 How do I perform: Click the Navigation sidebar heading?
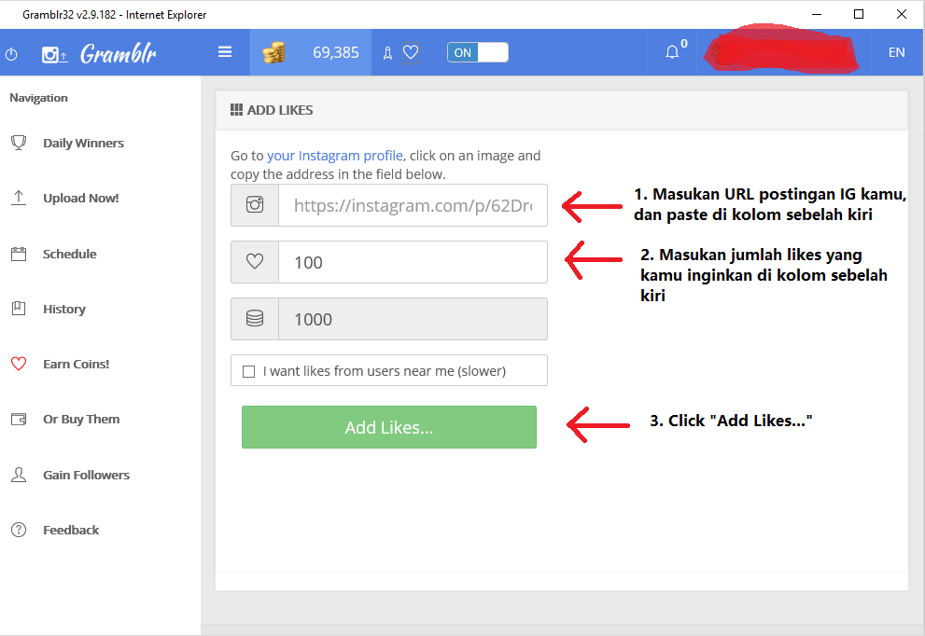pyautogui.click(x=39, y=98)
